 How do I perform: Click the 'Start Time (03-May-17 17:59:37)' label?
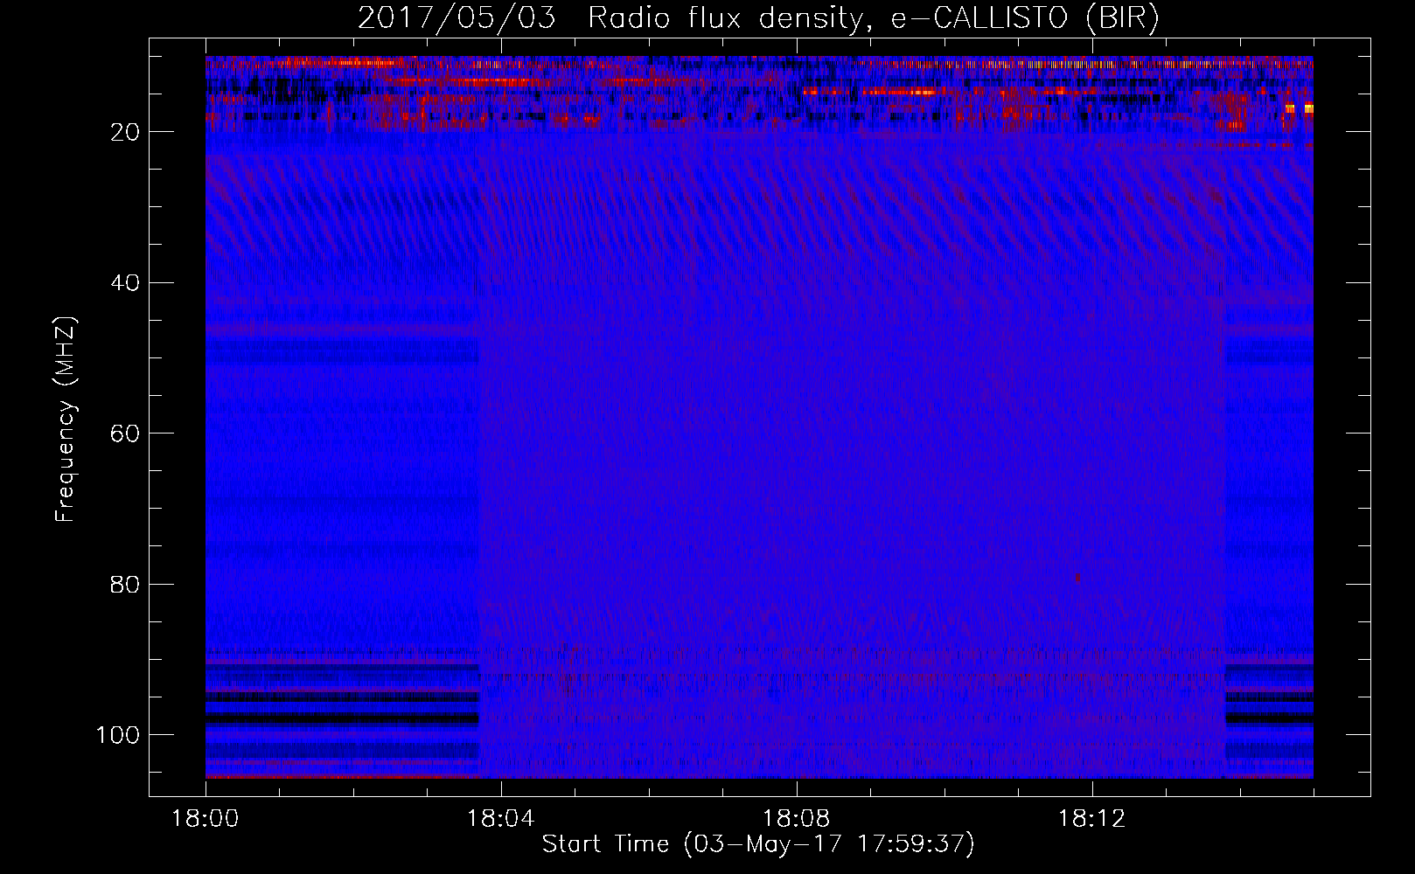click(x=758, y=844)
